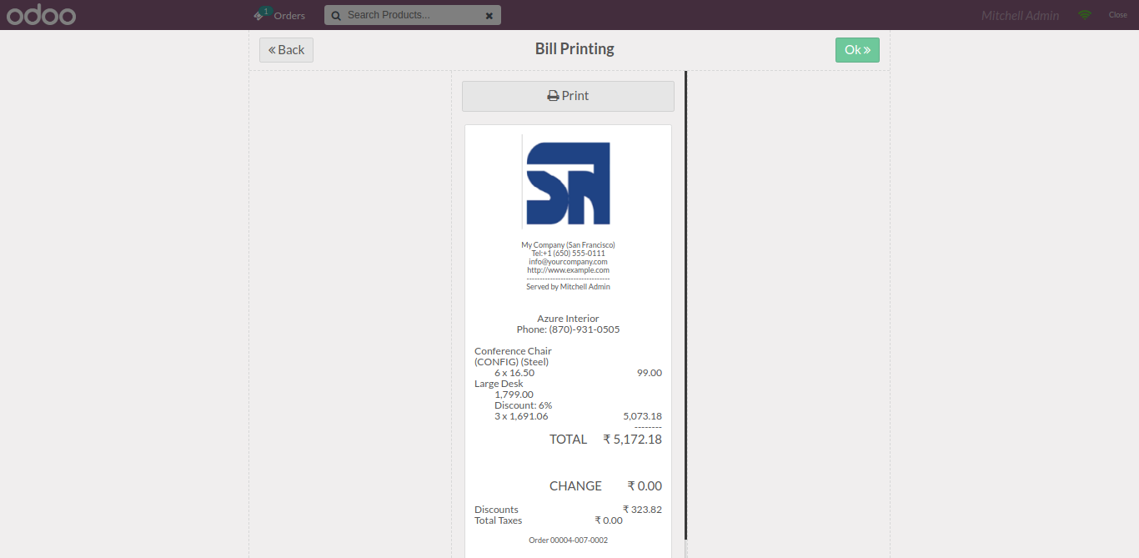The width and height of the screenshot is (1139, 558).
Task: Select the Large Desk receipt line
Action: point(568,400)
